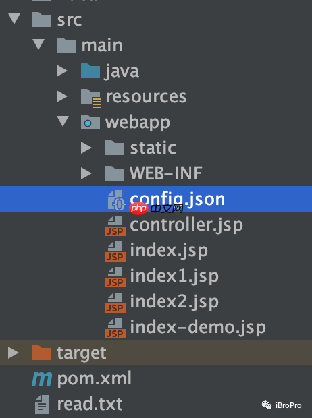Click the resources folder icon with yellow bars
The height and width of the screenshot is (418, 312).
(91, 98)
